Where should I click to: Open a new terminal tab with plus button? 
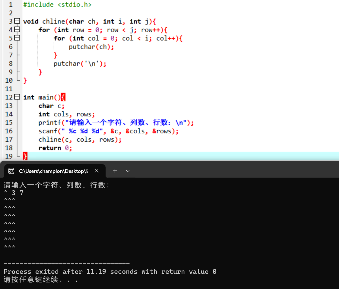click(x=115, y=171)
